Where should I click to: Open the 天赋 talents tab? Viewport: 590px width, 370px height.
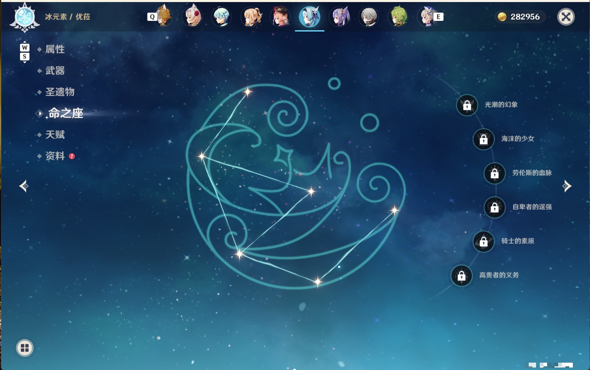pos(55,135)
